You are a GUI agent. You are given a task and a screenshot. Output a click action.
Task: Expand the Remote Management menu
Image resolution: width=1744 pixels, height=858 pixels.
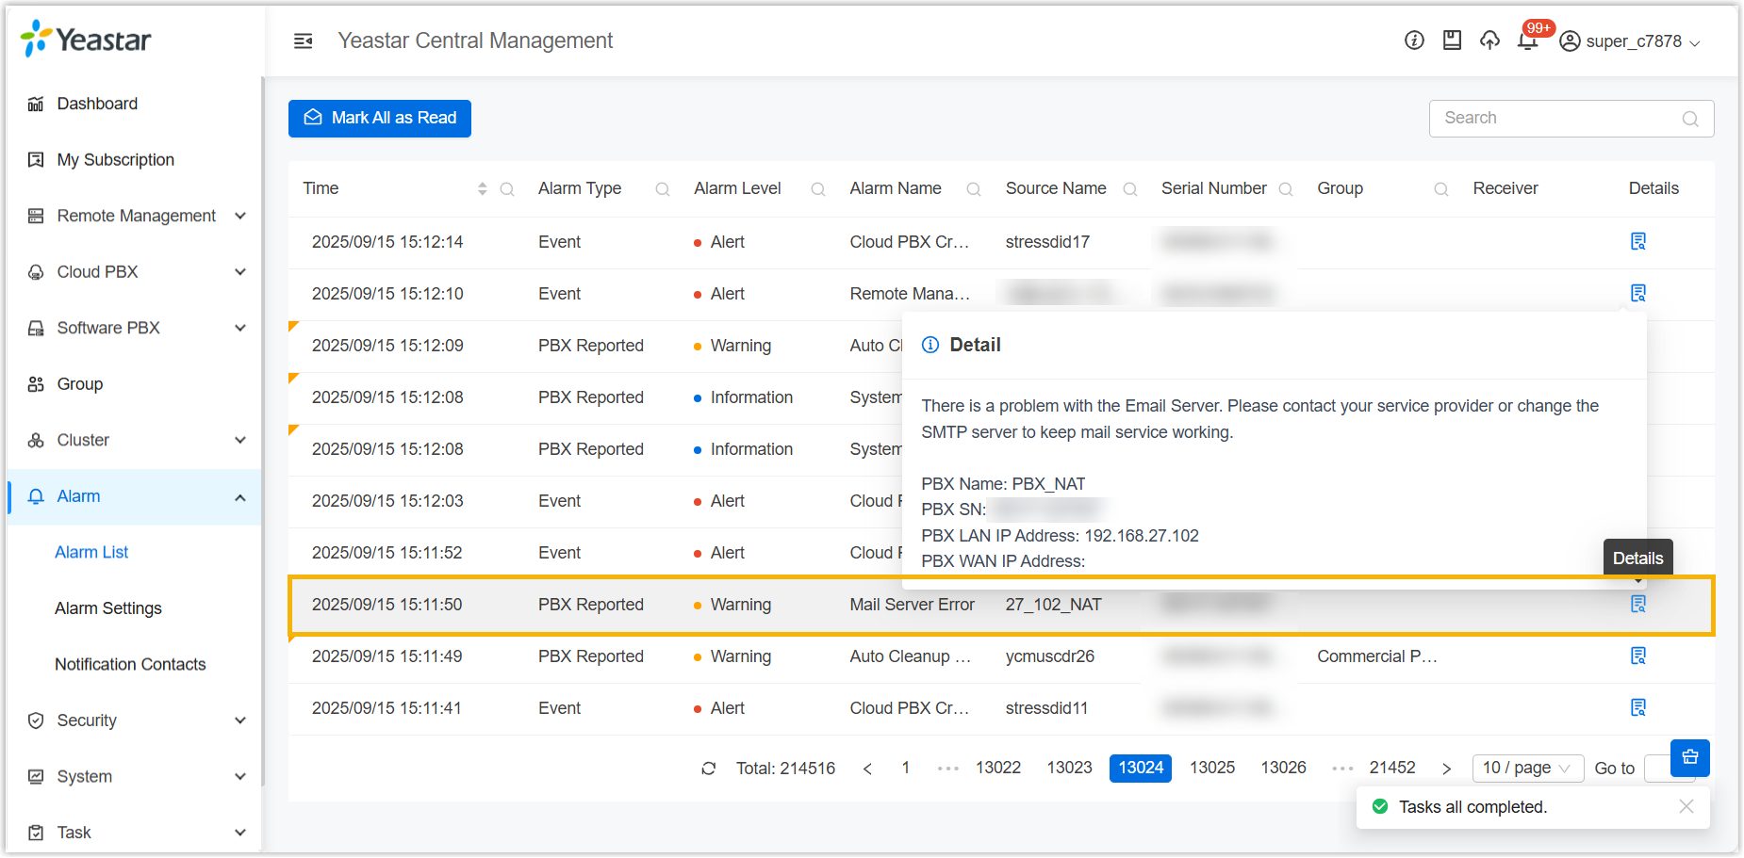(x=137, y=216)
